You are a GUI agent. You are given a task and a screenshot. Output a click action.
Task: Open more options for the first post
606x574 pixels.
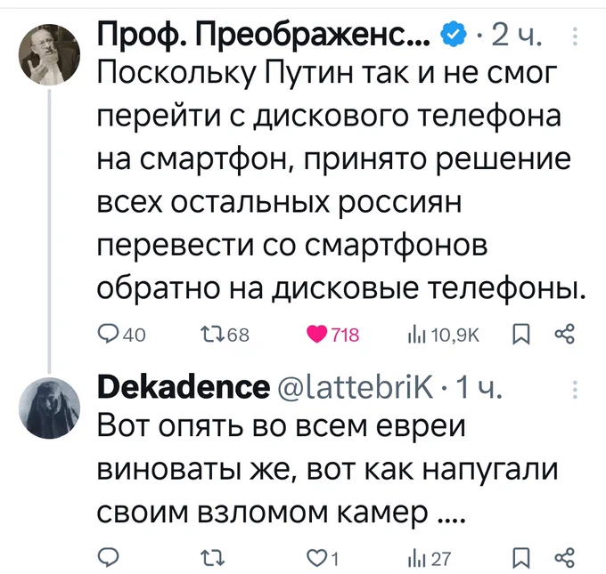tap(575, 36)
